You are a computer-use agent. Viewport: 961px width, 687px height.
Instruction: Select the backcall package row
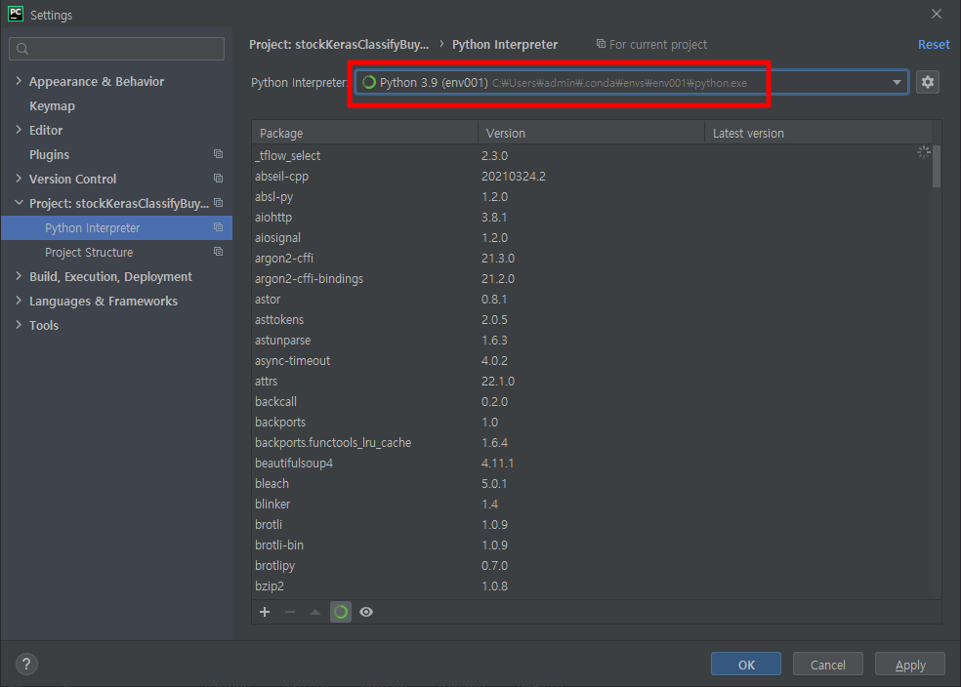click(x=592, y=402)
